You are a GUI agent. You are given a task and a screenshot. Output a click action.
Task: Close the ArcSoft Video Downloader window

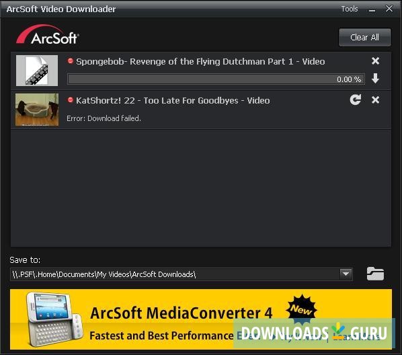click(x=389, y=9)
